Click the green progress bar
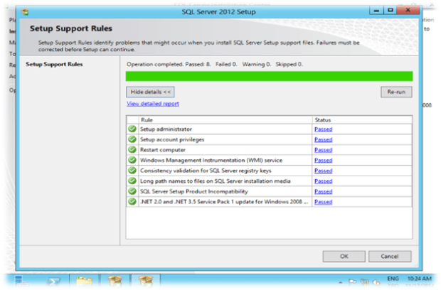 click(x=268, y=75)
